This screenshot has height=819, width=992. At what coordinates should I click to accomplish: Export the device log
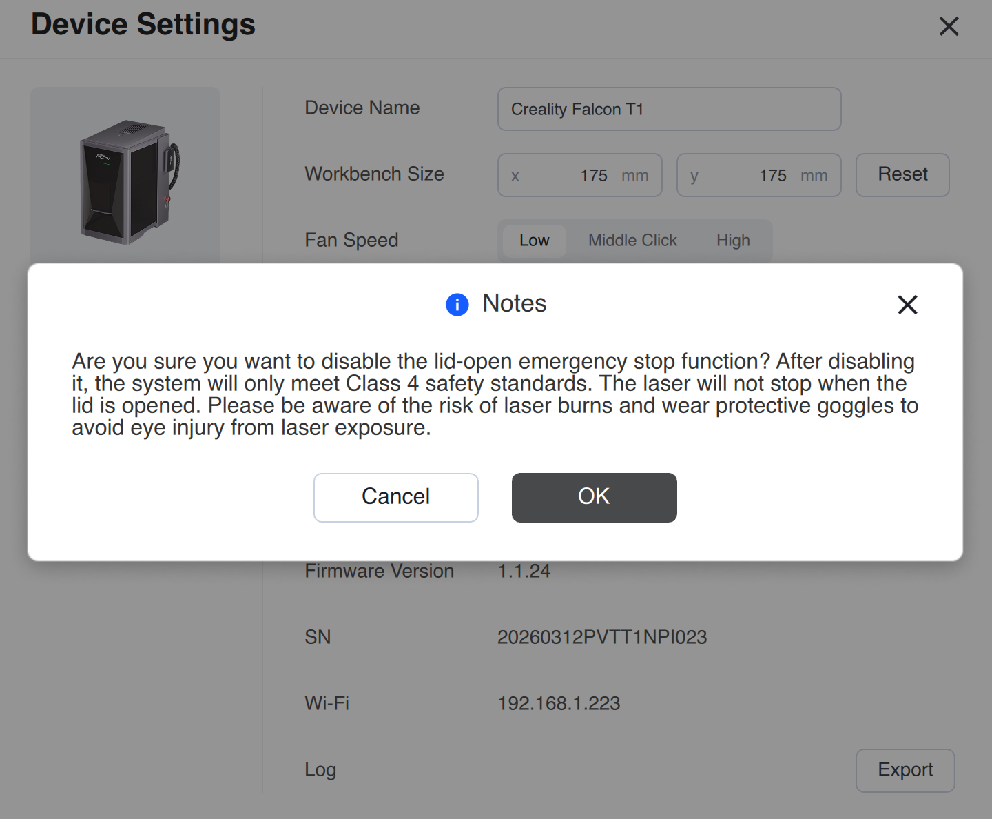click(x=905, y=771)
